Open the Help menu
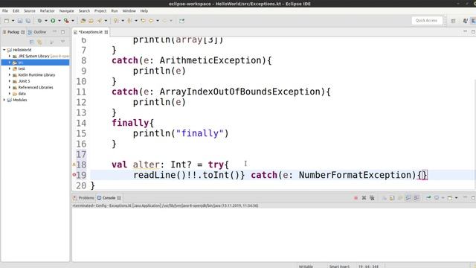Screen dimensions: 476x268 pyautogui.click(x=144, y=10)
